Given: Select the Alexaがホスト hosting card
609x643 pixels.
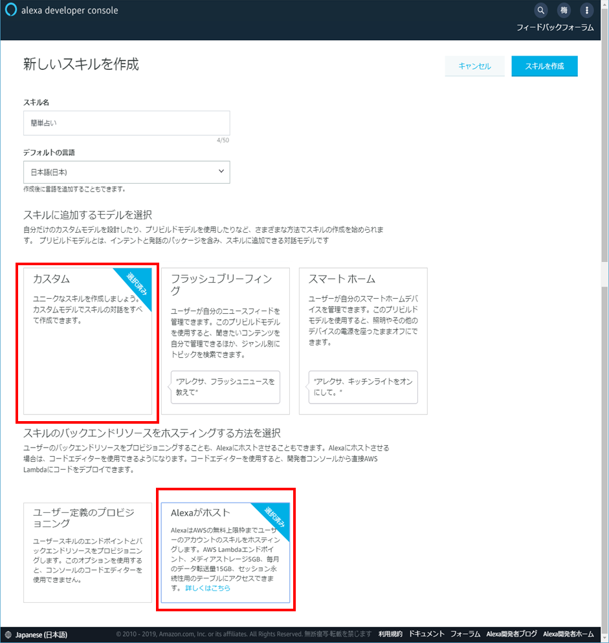Looking at the screenshot, I should tap(225, 553).
